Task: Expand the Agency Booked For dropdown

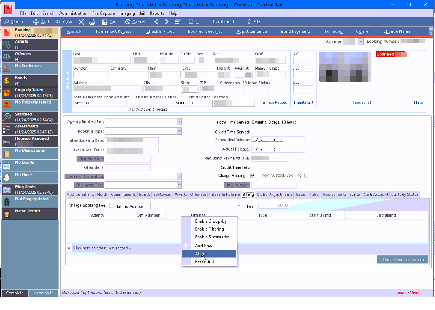Action: (179, 121)
